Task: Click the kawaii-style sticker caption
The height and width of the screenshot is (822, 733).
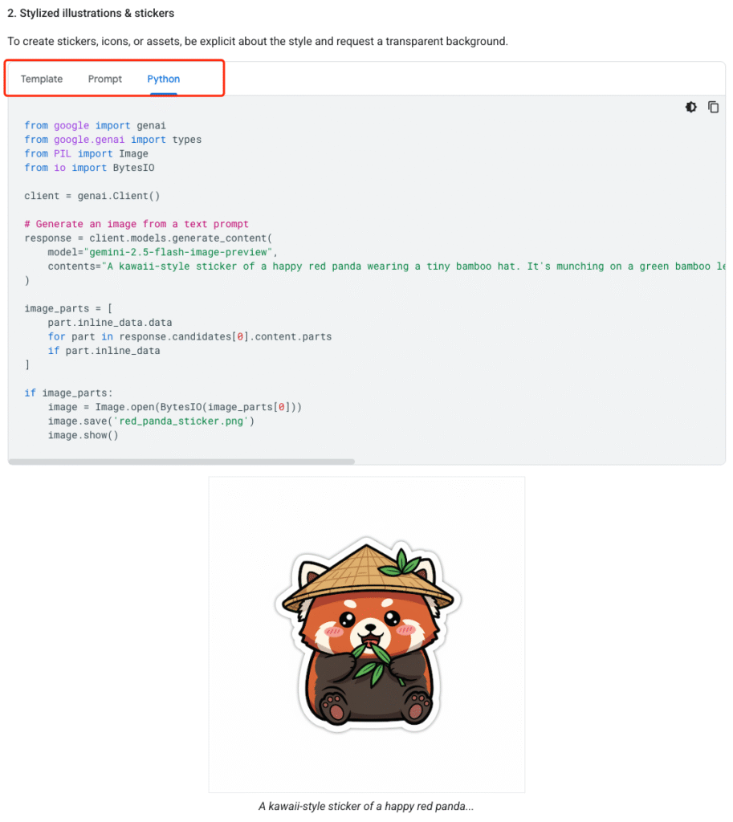Action: click(366, 806)
